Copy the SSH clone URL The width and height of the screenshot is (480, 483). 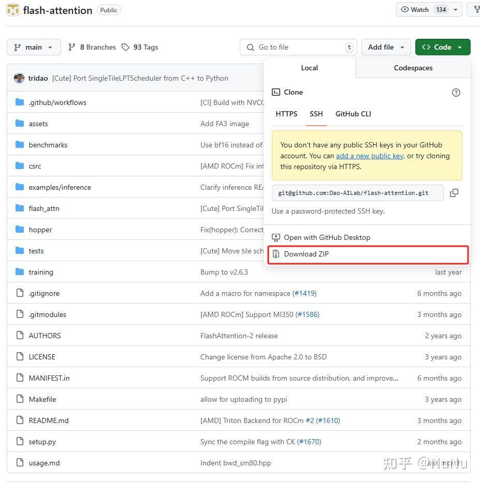click(x=454, y=193)
